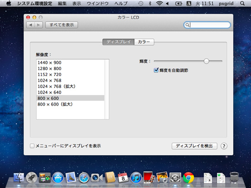251x188 pixels.
Task: Enable メニューバーにディスプレイを表示 checkbox
Action: (x=32, y=146)
